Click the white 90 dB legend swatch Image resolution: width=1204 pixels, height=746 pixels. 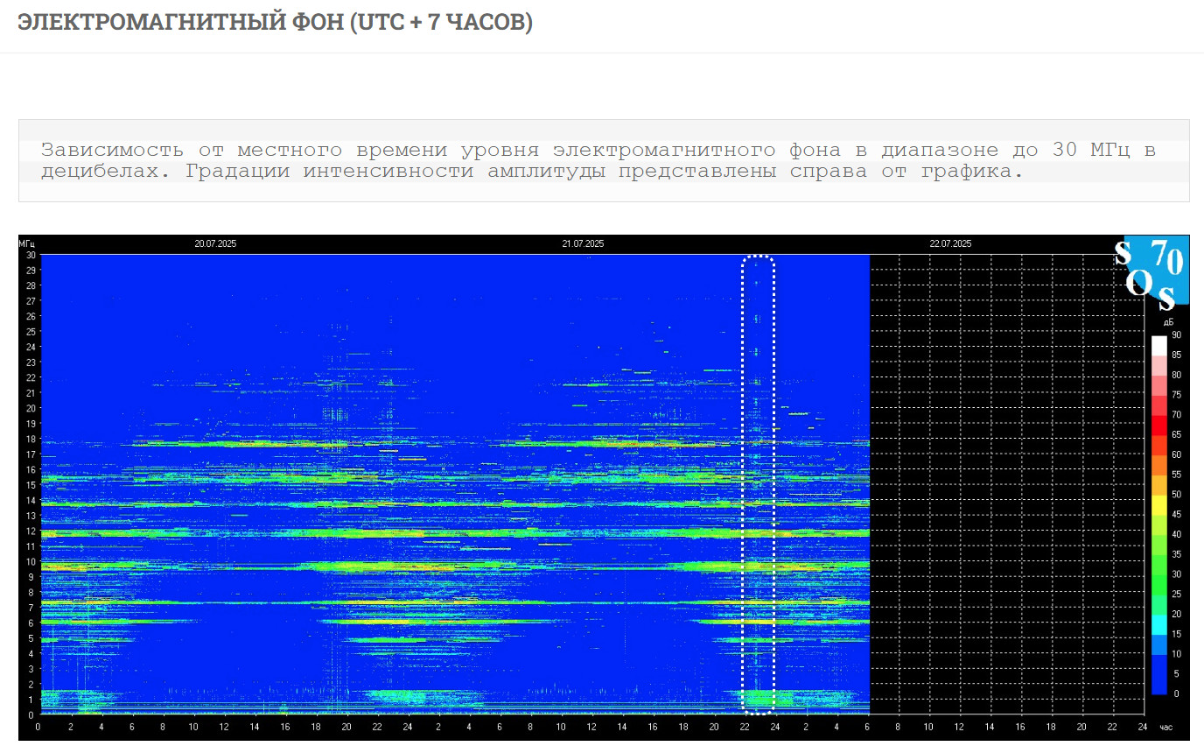[1158, 345]
